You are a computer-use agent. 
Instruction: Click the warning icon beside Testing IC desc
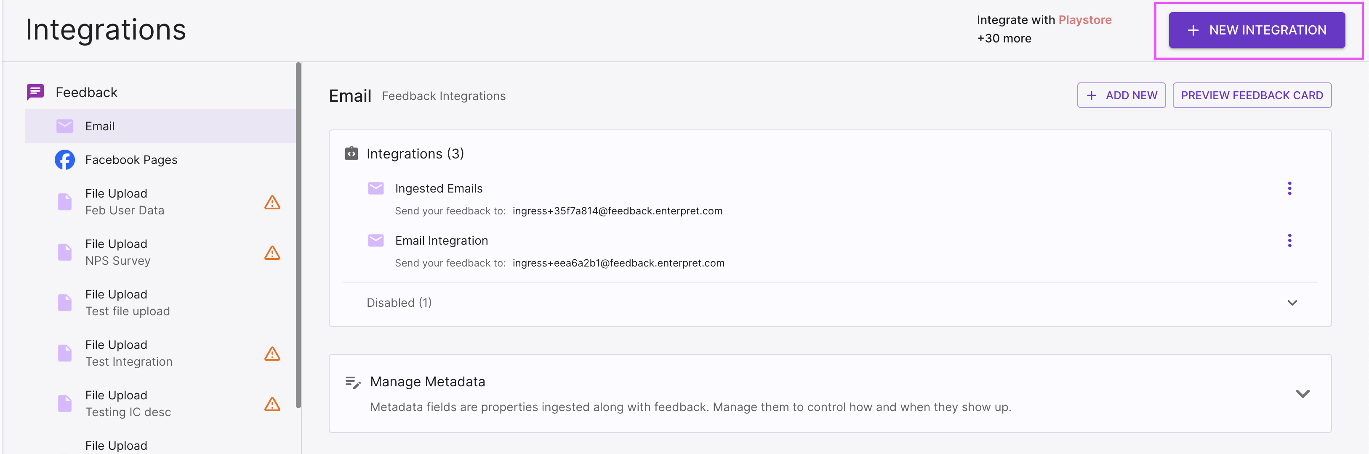point(272,404)
